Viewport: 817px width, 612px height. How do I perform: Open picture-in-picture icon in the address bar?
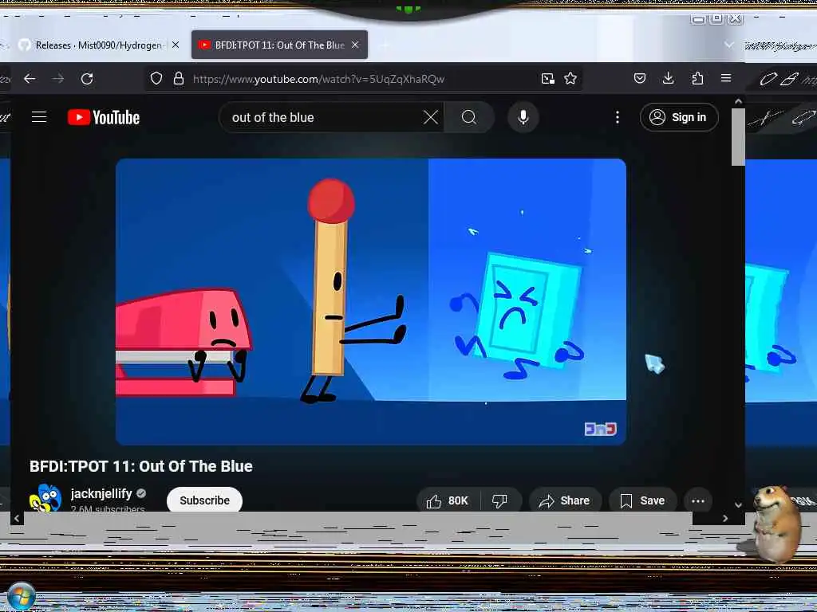pyautogui.click(x=547, y=79)
